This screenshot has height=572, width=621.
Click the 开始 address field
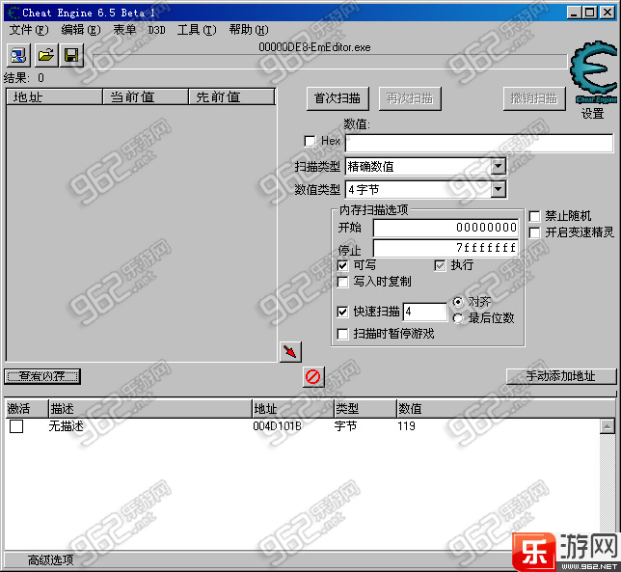(x=445, y=228)
